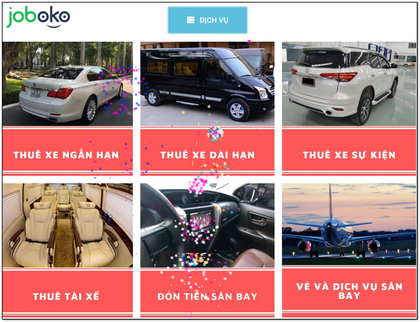Select the THUÊ XE SỰ KIỆN label
The height and width of the screenshot is (322, 420).
click(349, 155)
